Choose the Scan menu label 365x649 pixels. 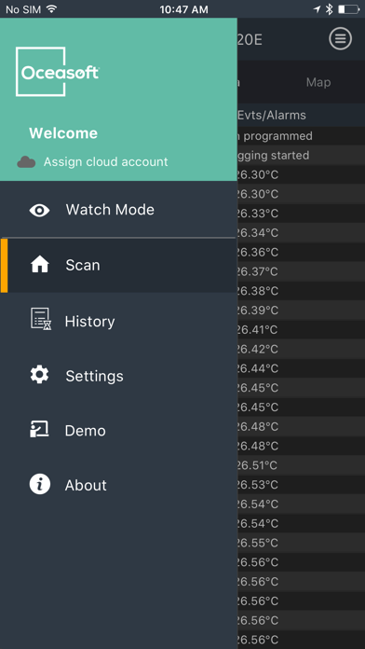pos(83,265)
